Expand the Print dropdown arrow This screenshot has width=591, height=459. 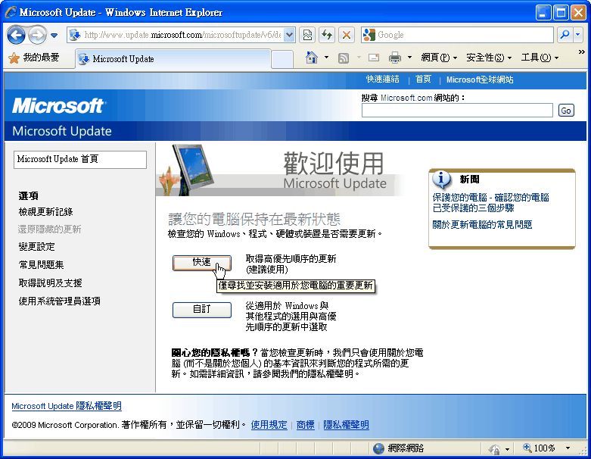tap(409, 58)
